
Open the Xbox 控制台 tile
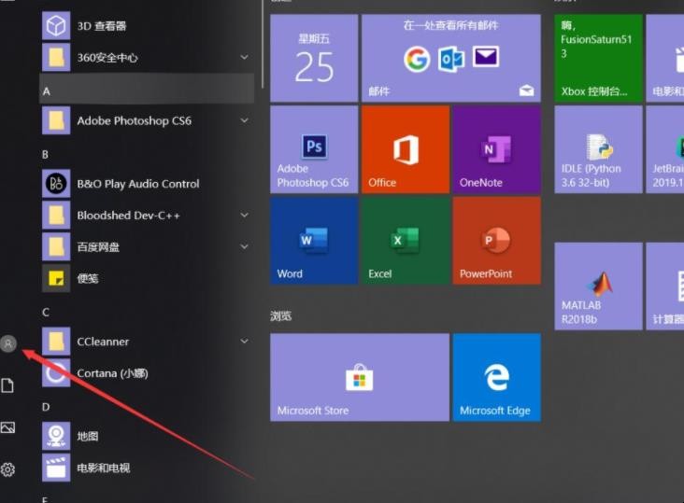598,58
